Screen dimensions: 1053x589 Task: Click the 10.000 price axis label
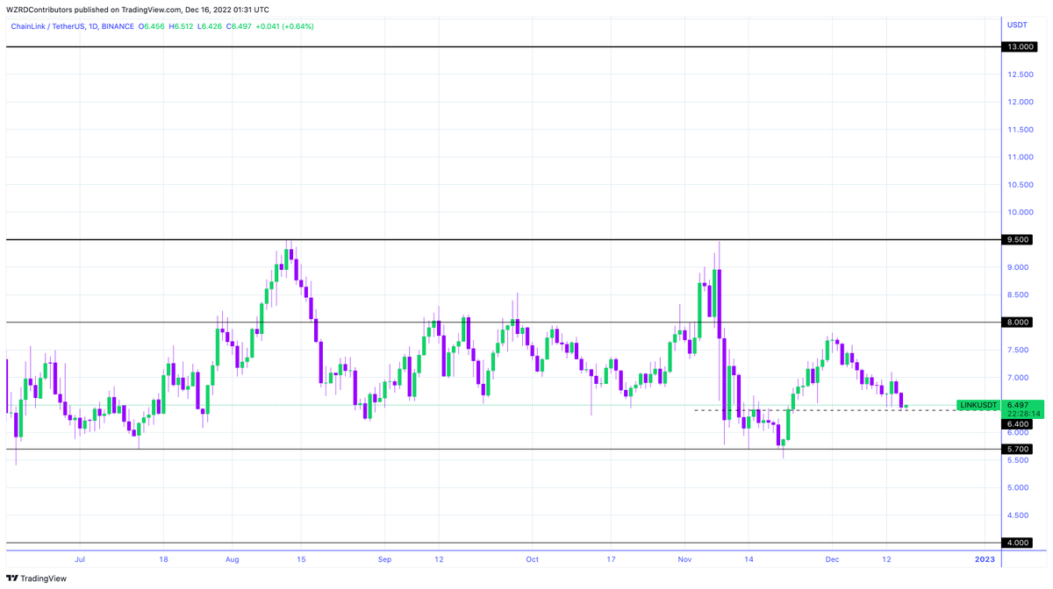point(1021,212)
